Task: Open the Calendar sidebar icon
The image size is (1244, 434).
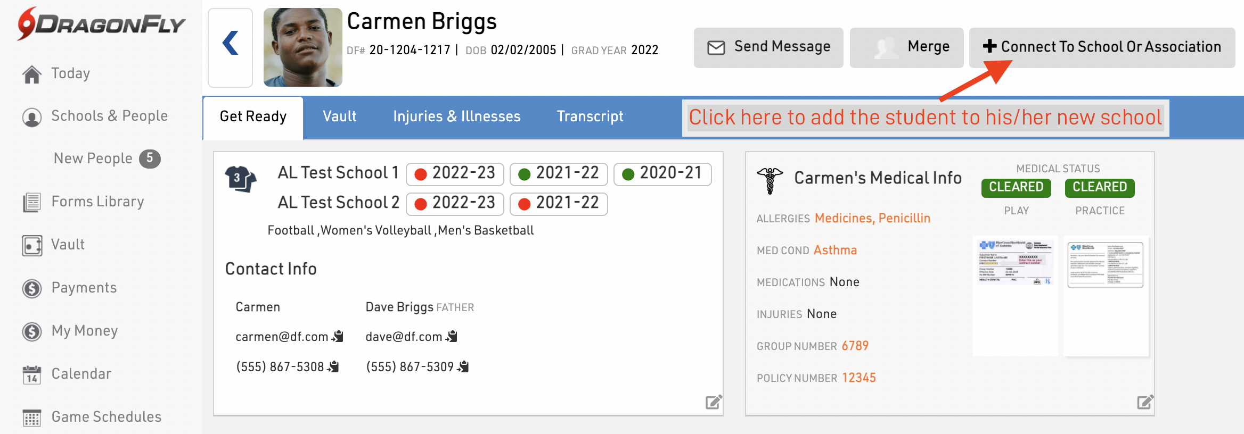Action: (x=32, y=375)
